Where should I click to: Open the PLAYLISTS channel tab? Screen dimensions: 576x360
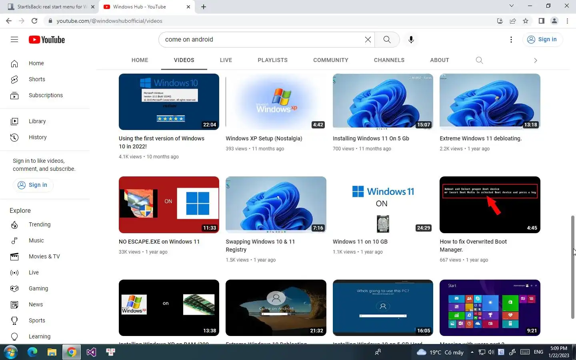pyautogui.click(x=272, y=60)
